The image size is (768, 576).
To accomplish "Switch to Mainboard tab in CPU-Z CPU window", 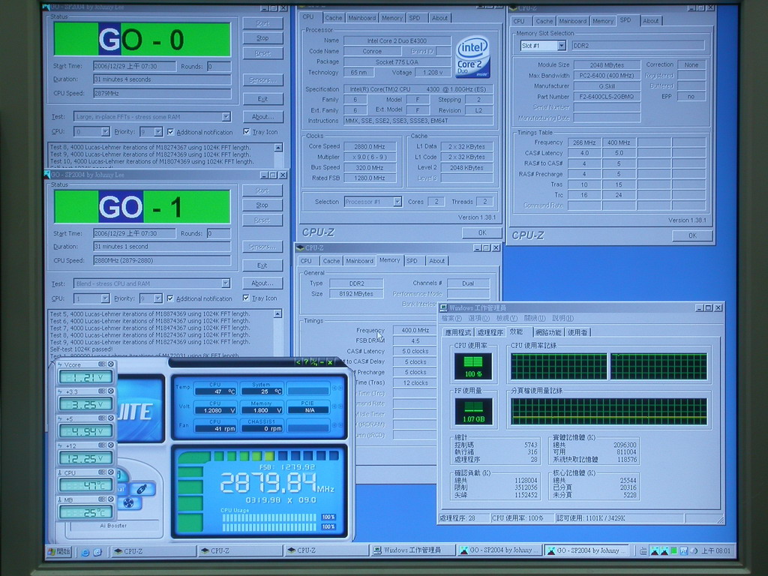I will 361,18.
